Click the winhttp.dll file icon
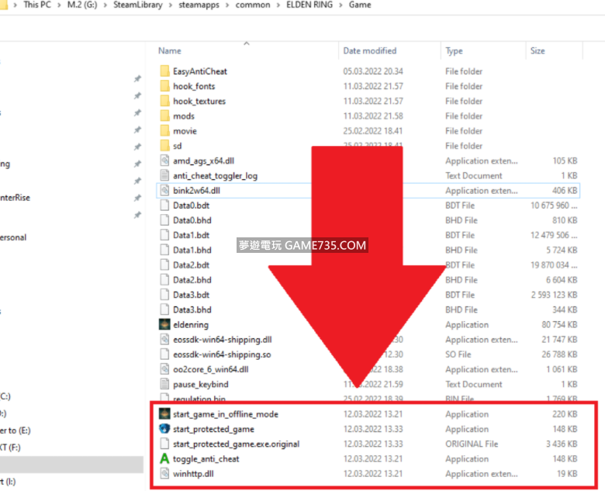This screenshot has height=491, width=605. 164,474
